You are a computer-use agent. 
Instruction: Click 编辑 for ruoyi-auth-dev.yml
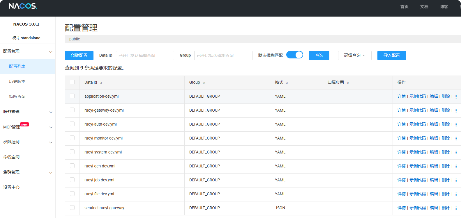[x=434, y=124]
